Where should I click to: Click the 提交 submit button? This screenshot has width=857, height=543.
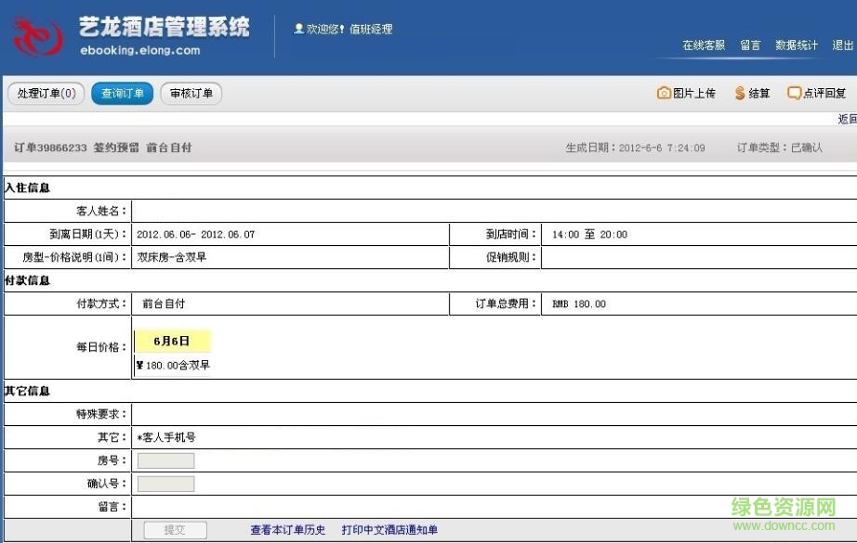(x=174, y=529)
